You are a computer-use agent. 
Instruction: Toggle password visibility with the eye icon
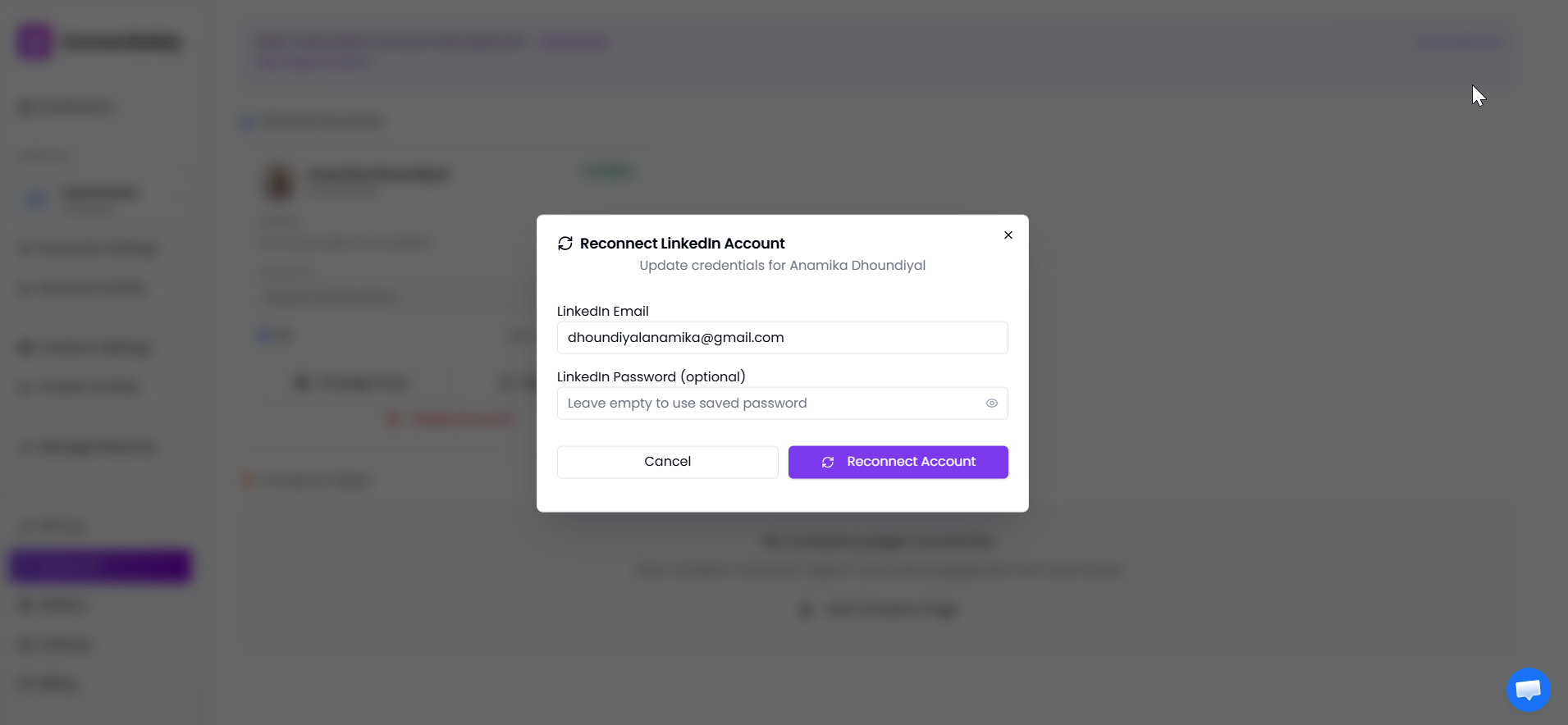(991, 403)
